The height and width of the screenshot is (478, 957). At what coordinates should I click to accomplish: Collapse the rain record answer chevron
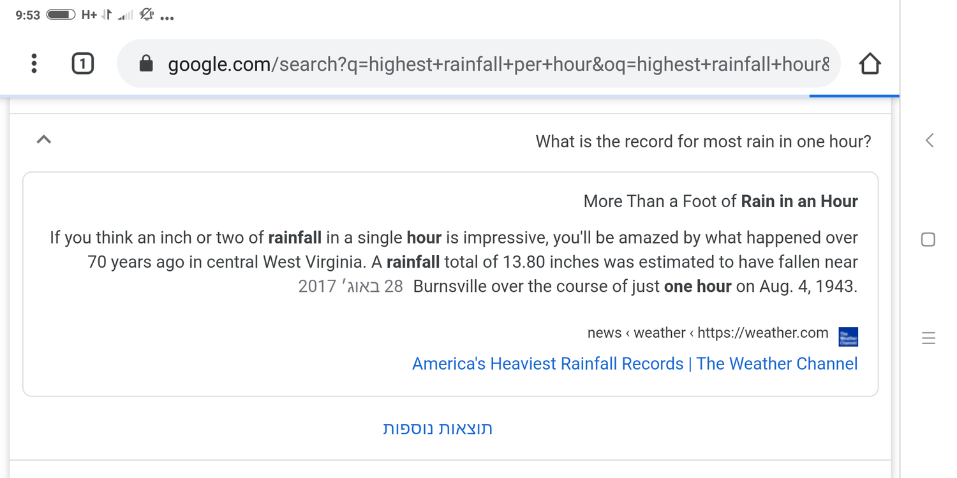(x=43, y=140)
